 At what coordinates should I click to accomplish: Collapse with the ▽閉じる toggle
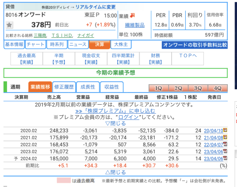pyautogui.click(x=116, y=124)
